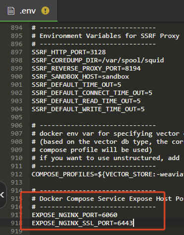Image resolution: width=184 pixels, height=235 pixels.
Task: Select the .env tab
Action: click(x=29, y=11)
